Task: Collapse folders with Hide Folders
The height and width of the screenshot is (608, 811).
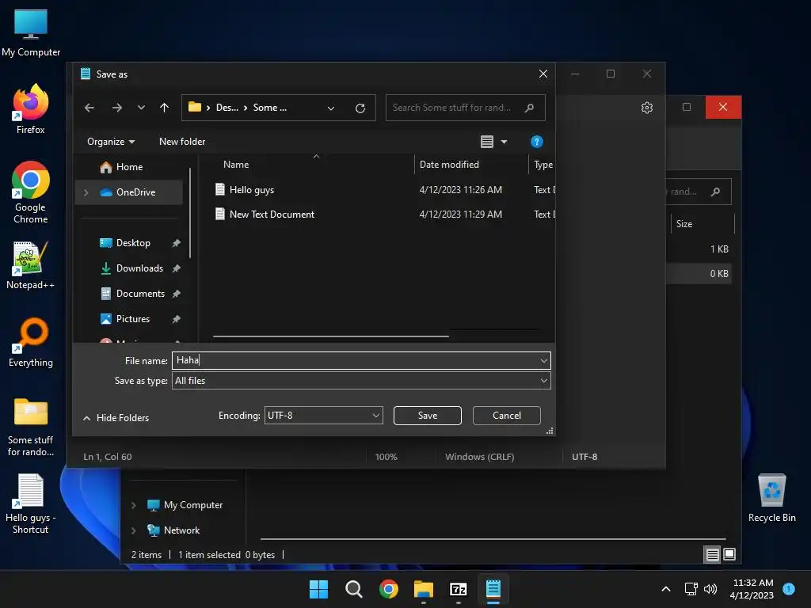Action: 116,418
